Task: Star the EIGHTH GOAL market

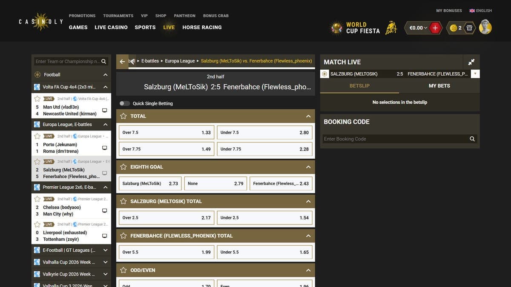Action: 123,167
